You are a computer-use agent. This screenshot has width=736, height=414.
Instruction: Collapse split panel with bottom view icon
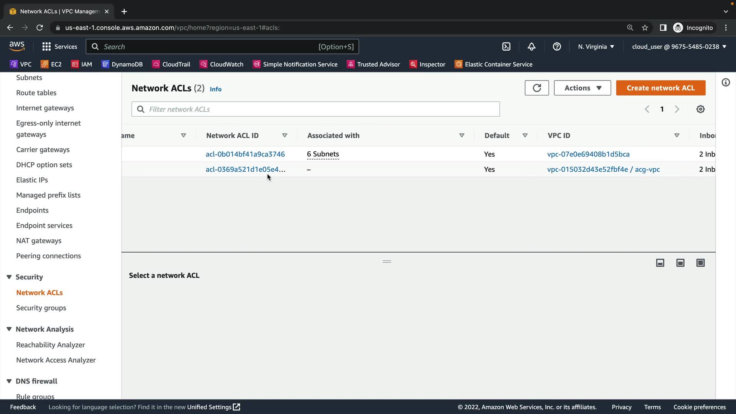[660, 263]
